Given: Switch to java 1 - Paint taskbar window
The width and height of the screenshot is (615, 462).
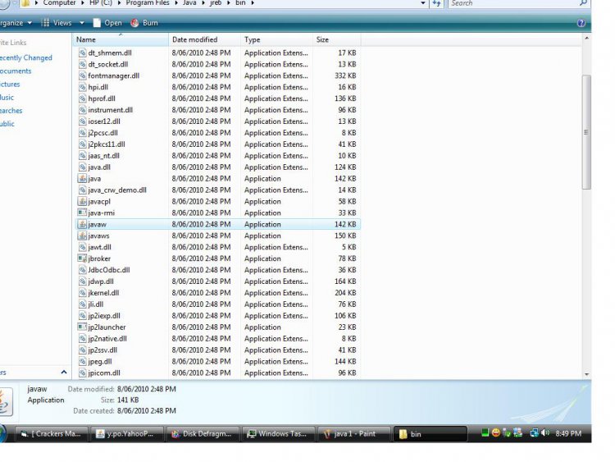Looking at the screenshot, I should click(x=353, y=434).
